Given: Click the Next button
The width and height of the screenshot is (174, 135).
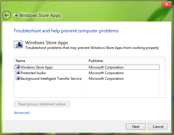Looking at the screenshot, I should (135, 127).
